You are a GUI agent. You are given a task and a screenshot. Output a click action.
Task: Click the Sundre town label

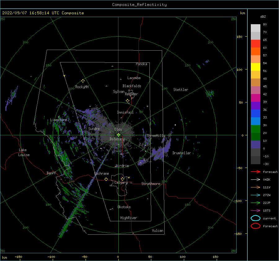point(94,128)
